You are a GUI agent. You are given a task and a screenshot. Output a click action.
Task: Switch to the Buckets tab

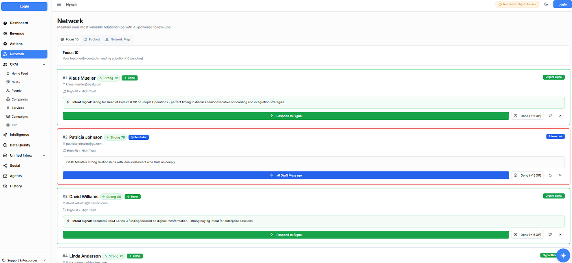[92, 39]
